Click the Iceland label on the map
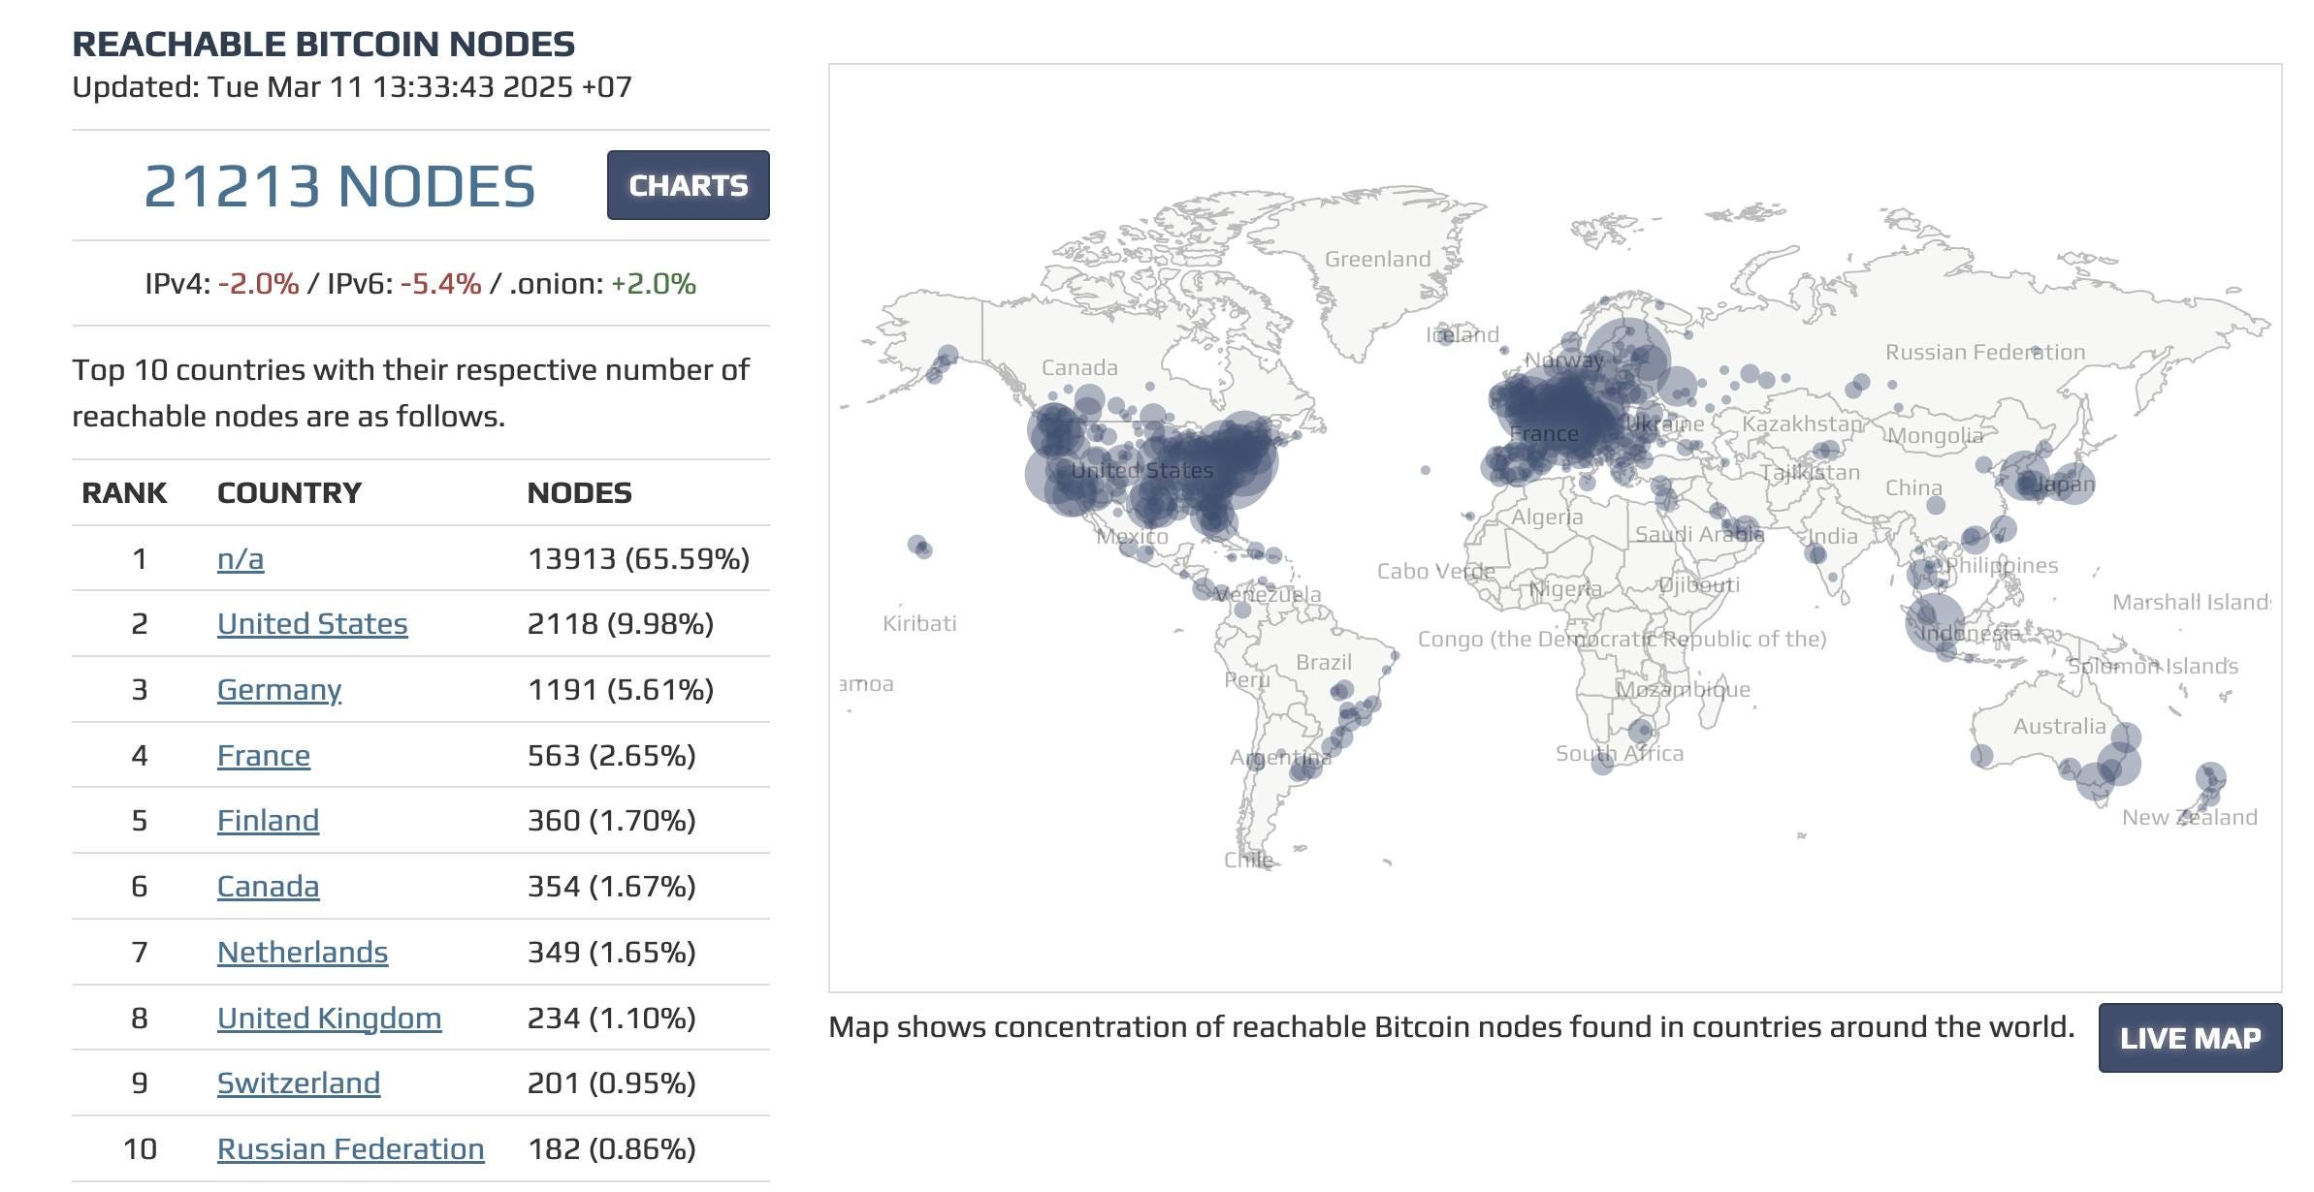The height and width of the screenshot is (1192, 2314). tap(1462, 334)
